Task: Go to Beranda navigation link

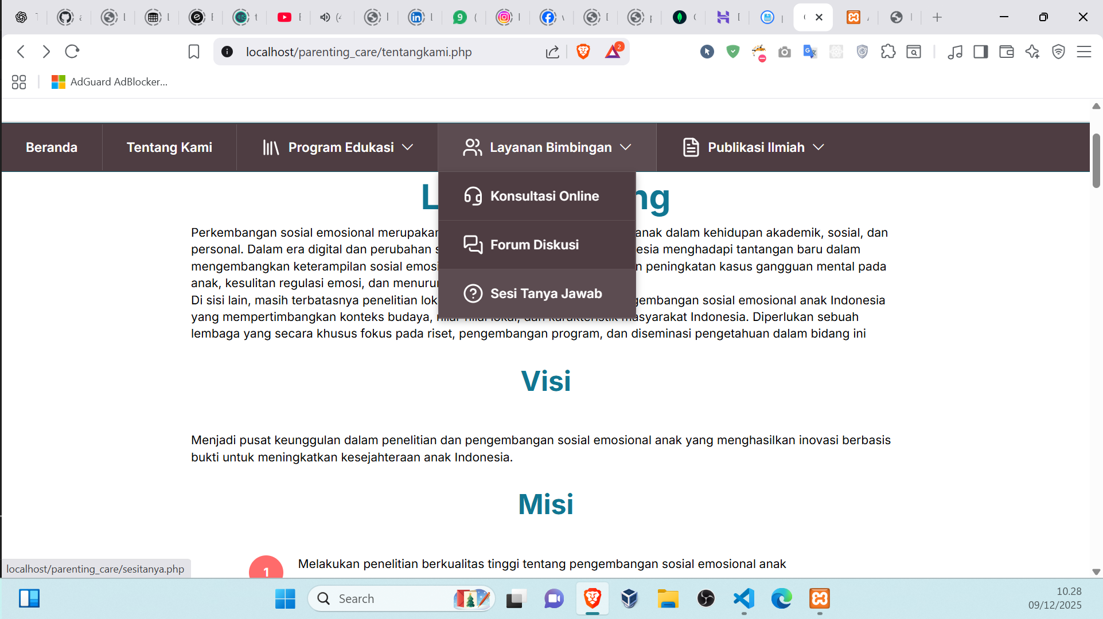Action: (52, 147)
